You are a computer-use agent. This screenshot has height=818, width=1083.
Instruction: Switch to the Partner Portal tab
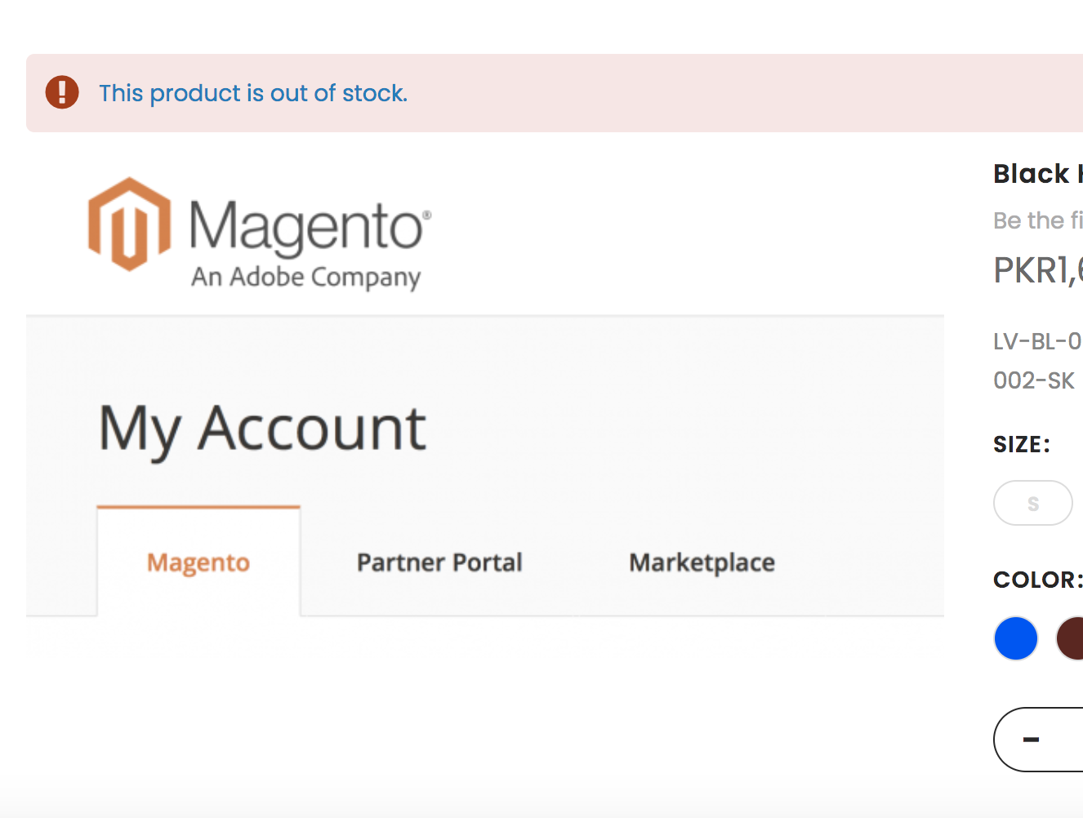coord(439,562)
